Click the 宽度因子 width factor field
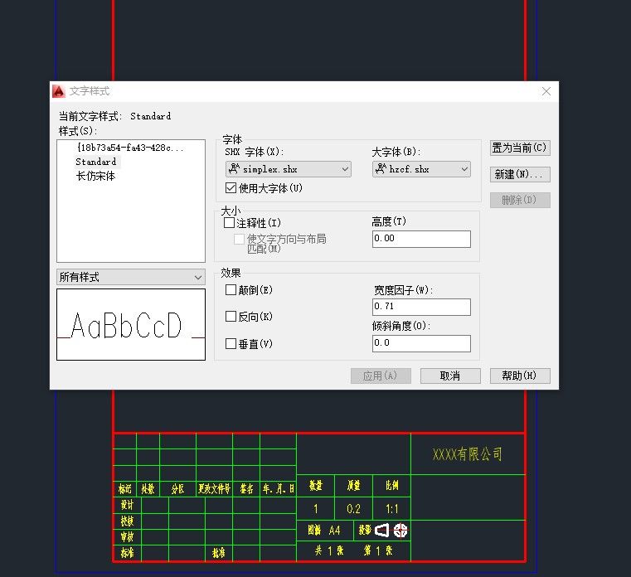Viewport: 631px width, 577px height. (421, 307)
